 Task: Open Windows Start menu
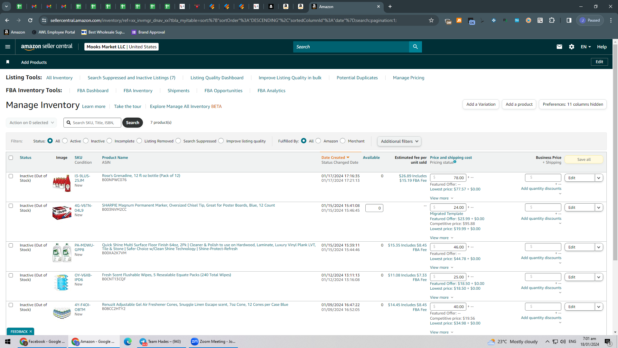tap(8, 342)
